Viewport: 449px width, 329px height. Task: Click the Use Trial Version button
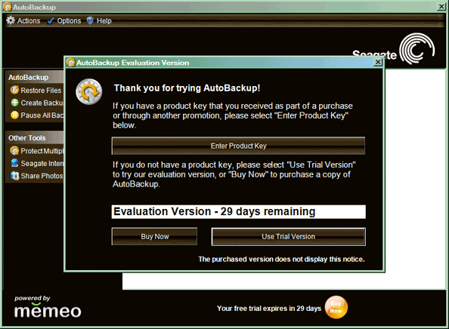[x=288, y=236]
